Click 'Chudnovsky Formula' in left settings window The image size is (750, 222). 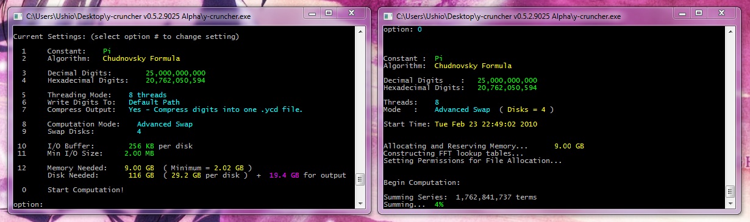tap(141, 59)
